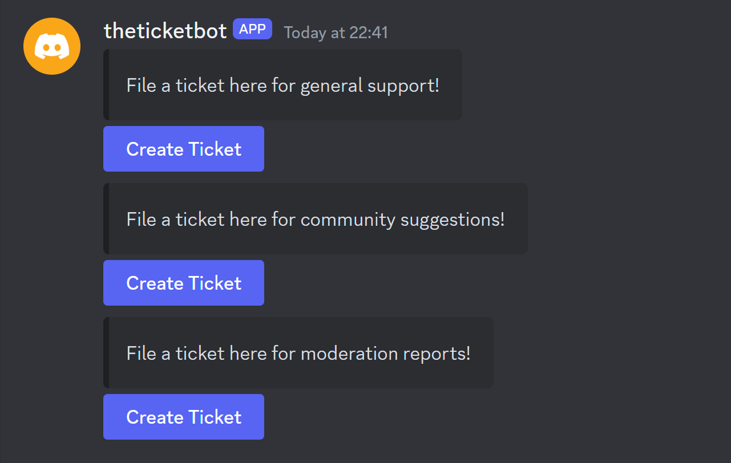731x463 pixels.
Task: Click Create Ticket for general support
Action: coord(183,149)
